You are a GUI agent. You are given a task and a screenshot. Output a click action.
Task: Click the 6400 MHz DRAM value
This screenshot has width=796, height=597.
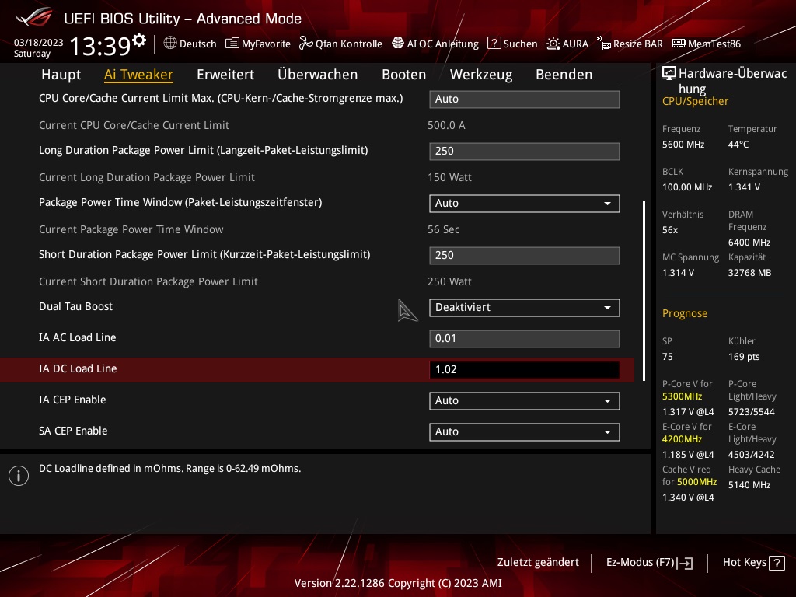[749, 243]
